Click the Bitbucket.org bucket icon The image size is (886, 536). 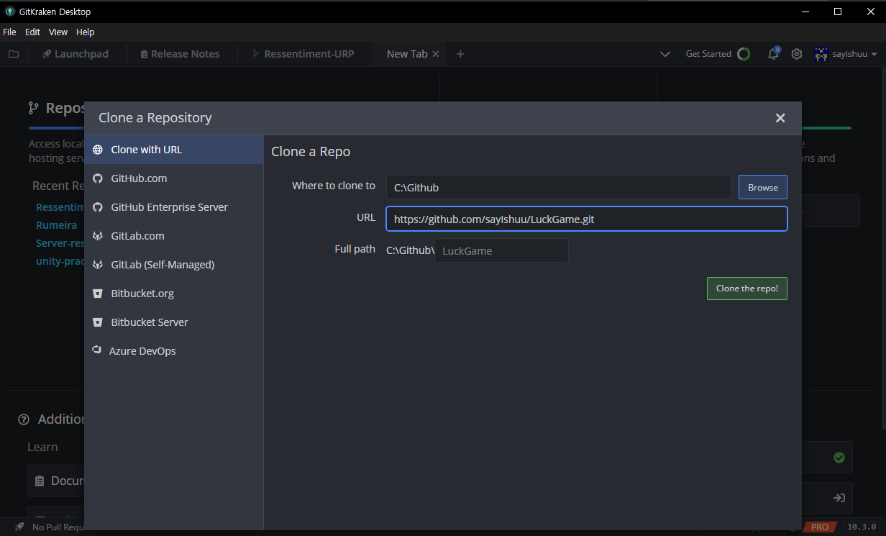pyautogui.click(x=98, y=294)
